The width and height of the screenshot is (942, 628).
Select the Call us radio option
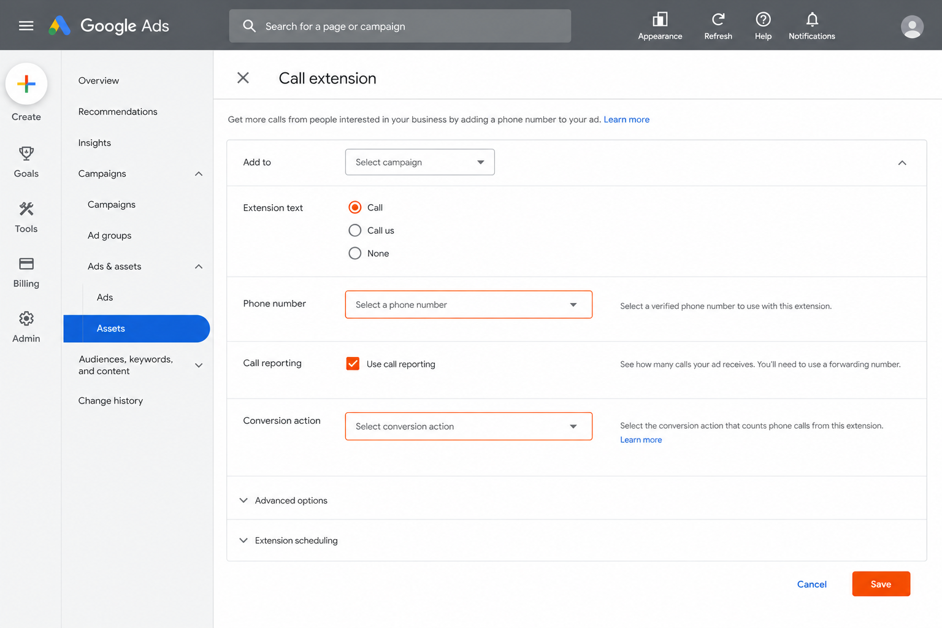tap(354, 230)
